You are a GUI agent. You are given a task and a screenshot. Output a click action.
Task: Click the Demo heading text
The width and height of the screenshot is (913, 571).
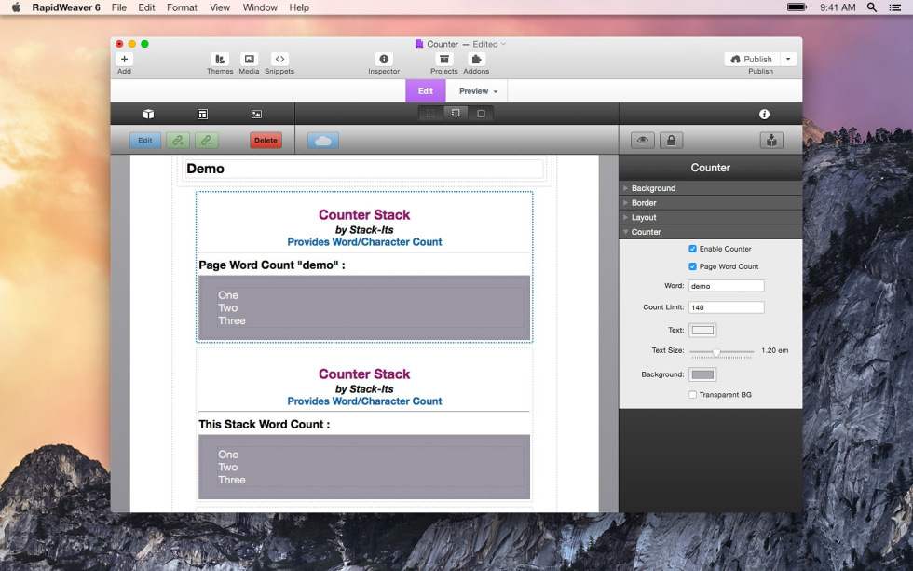pos(205,169)
